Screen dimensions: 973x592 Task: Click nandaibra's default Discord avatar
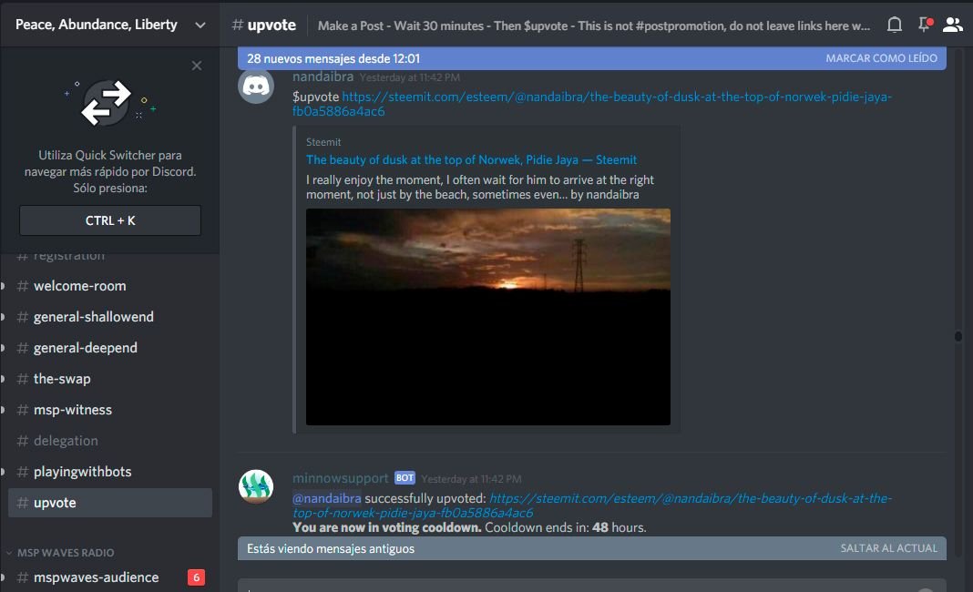click(256, 86)
